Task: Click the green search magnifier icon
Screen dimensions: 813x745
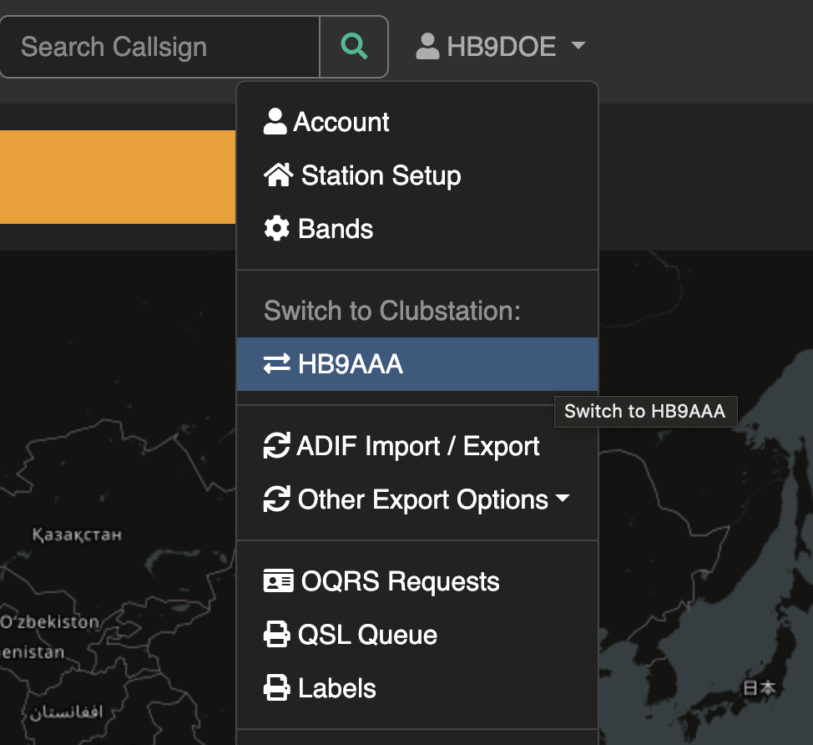Action: 354,47
